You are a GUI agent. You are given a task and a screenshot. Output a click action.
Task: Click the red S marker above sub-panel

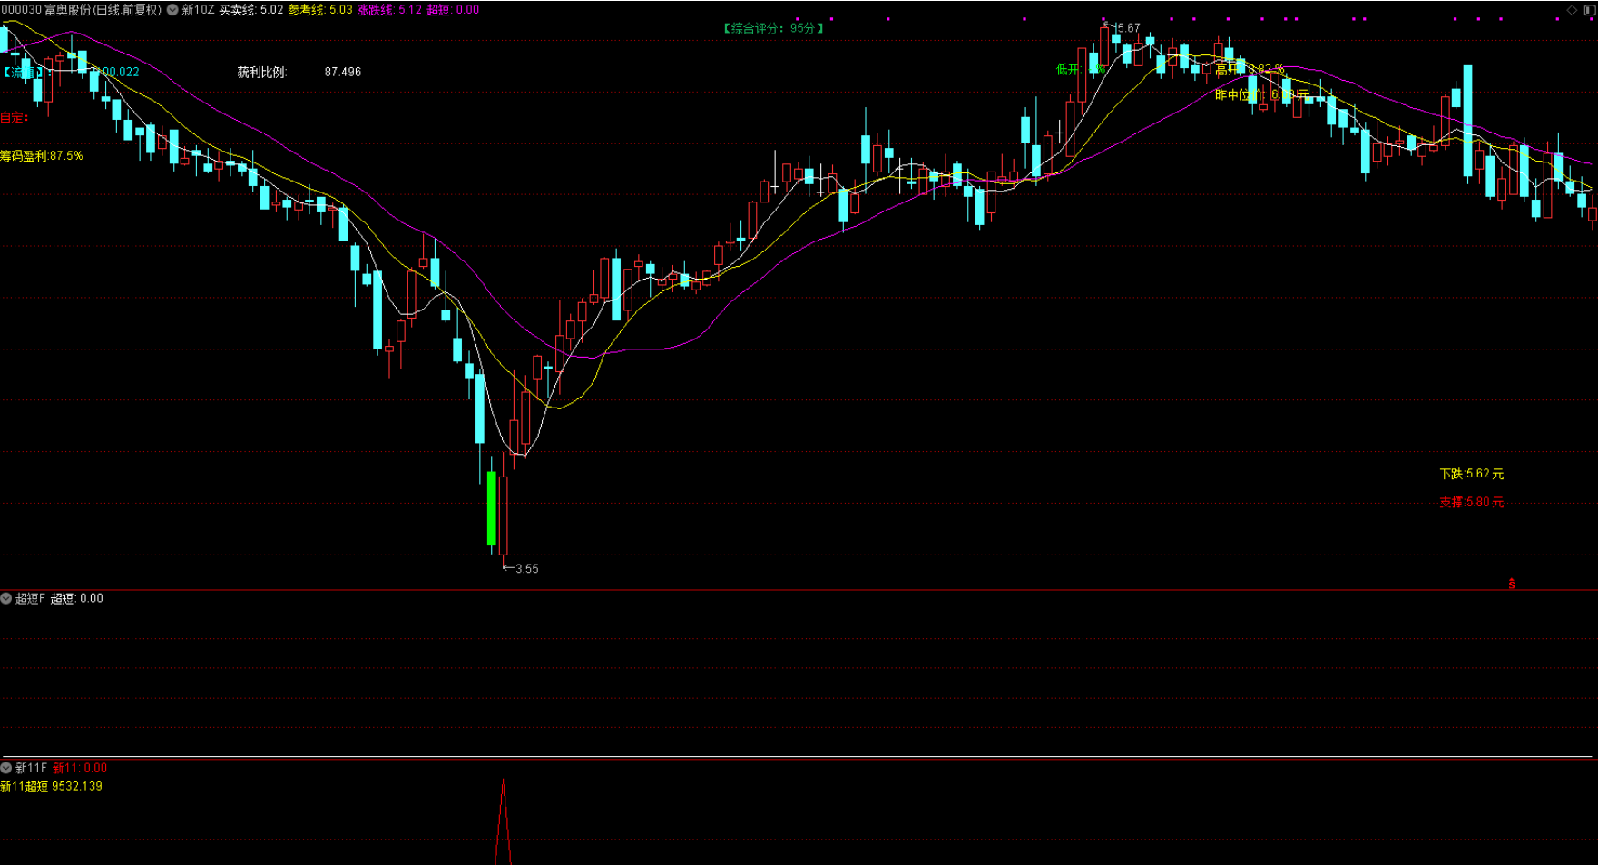click(x=1512, y=584)
